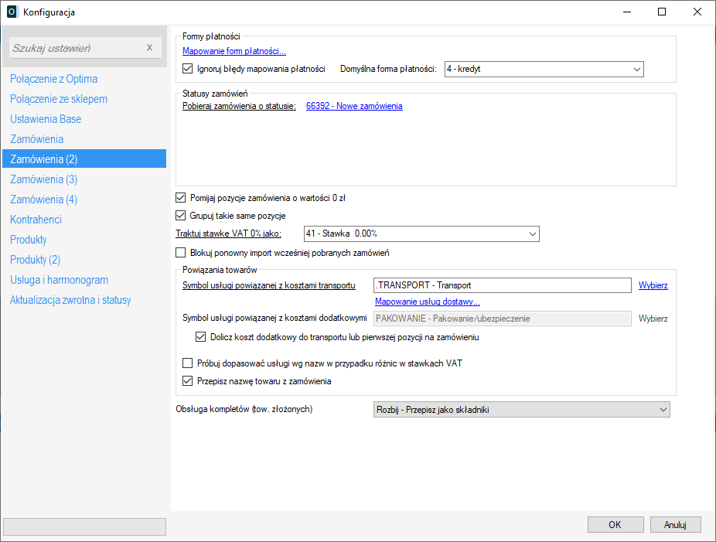Toggle Ignoruj błędy mapowania płatności checkbox
The width and height of the screenshot is (716, 542).
point(188,69)
